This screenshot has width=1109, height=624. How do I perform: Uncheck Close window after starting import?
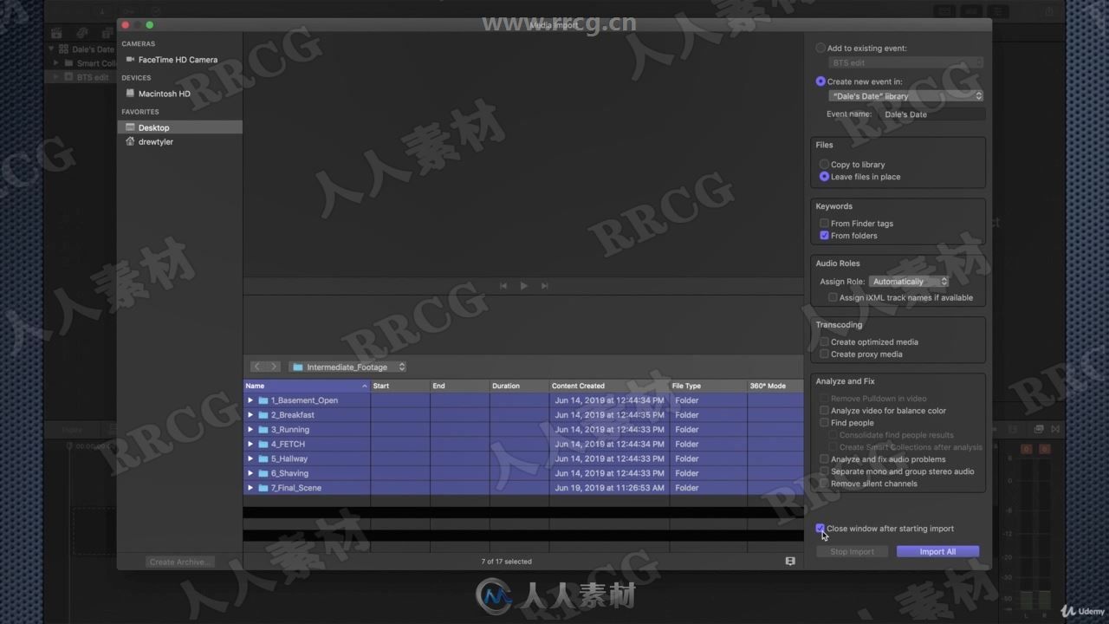tap(820, 528)
